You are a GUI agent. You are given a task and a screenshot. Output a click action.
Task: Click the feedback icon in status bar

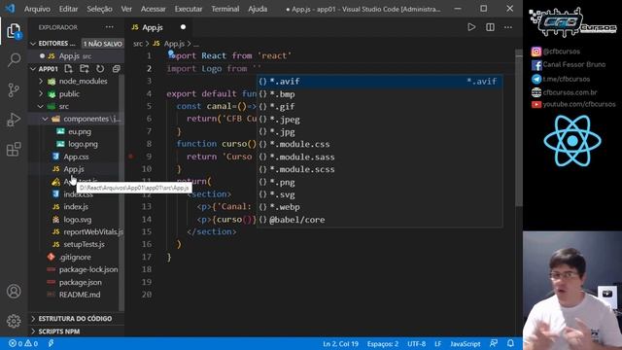494,343
